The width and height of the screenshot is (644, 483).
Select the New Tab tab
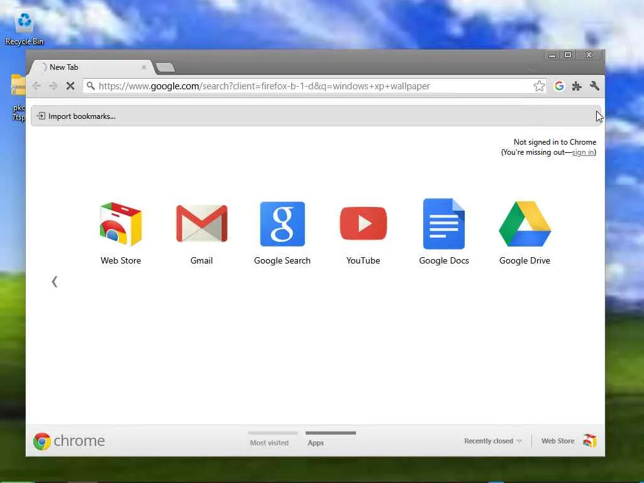coord(91,67)
